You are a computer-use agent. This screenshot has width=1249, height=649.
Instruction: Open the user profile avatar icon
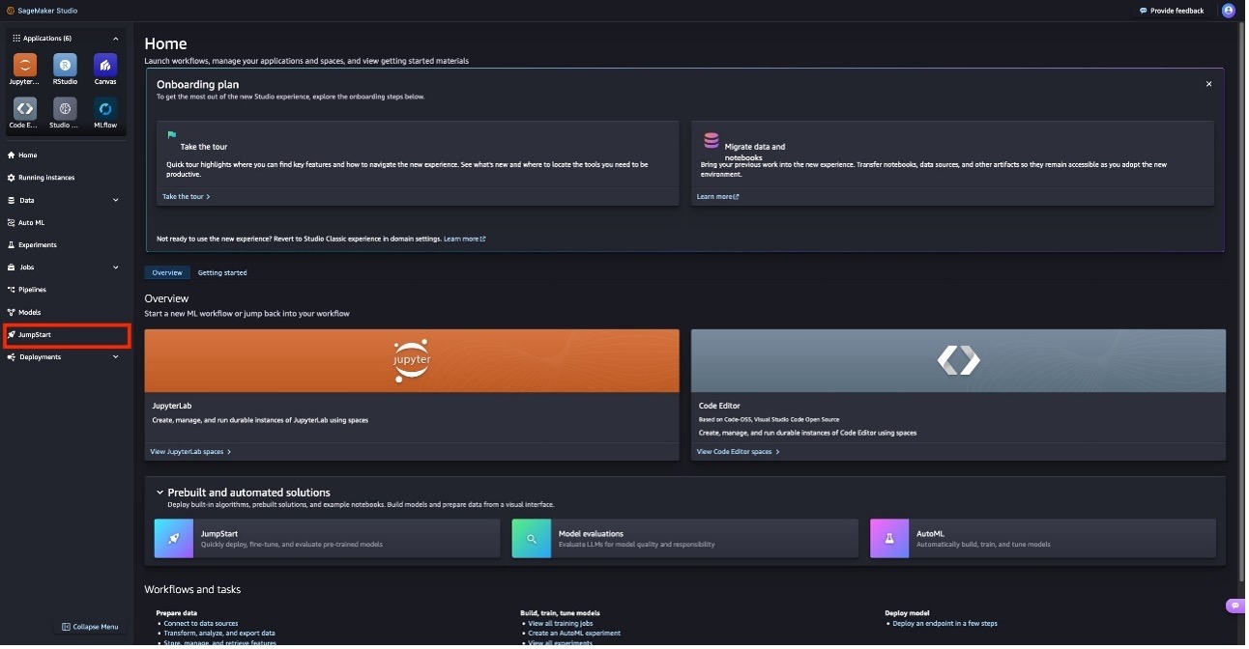pyautogui.click(x=1229, y=11)
